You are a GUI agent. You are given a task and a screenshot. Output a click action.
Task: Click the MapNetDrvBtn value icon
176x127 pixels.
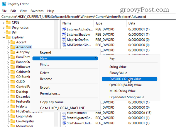click(x=65, y=40)
